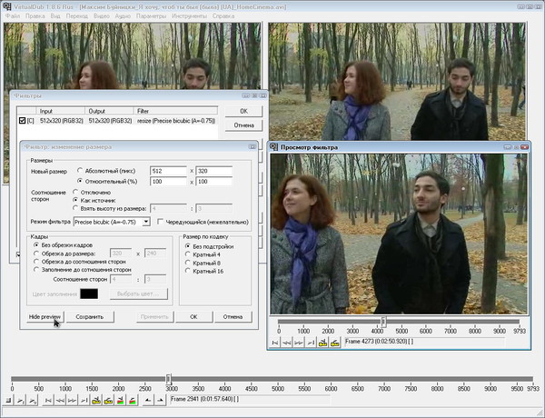Screen dimensions: 545x418
Task: Previous keyframe icon in filter preview window
Action: (x=322, y=343)
